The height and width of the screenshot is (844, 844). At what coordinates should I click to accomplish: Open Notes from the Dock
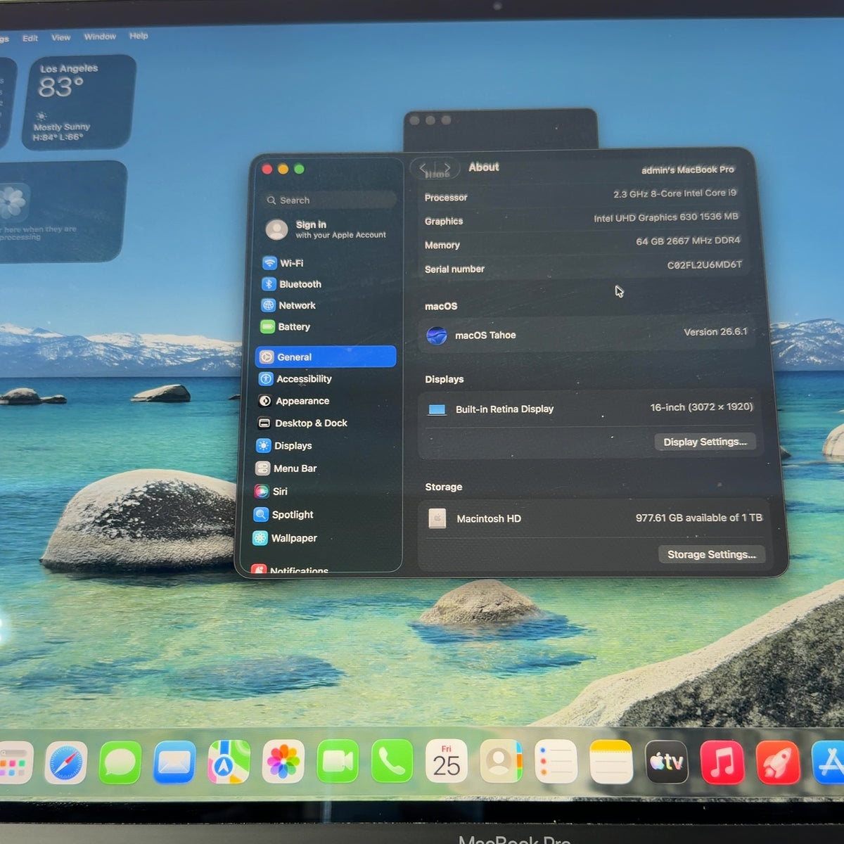coord(610,761)
